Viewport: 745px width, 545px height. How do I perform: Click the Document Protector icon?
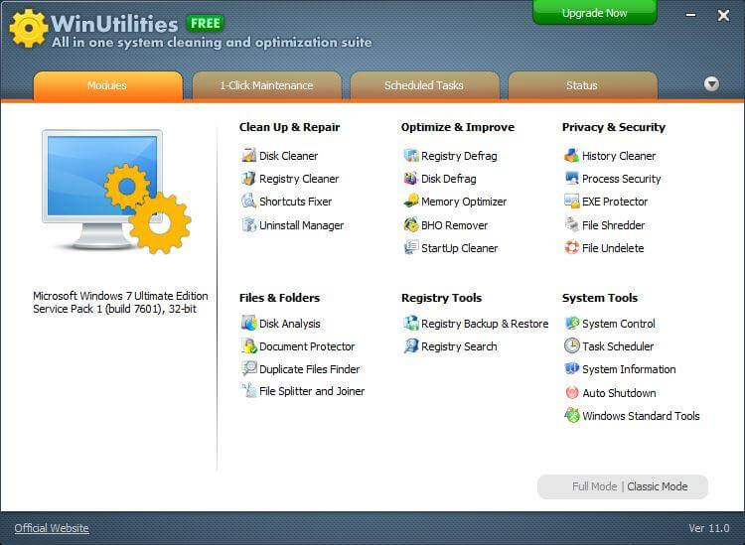(248, 346)
